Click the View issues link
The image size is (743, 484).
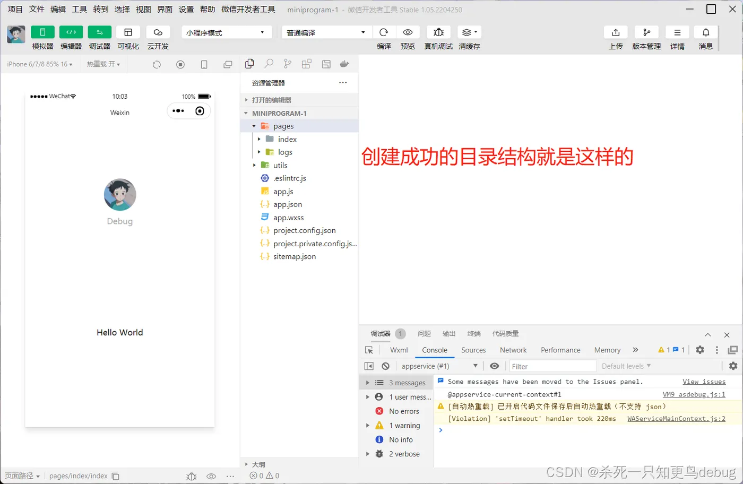[x=704, y=382]
